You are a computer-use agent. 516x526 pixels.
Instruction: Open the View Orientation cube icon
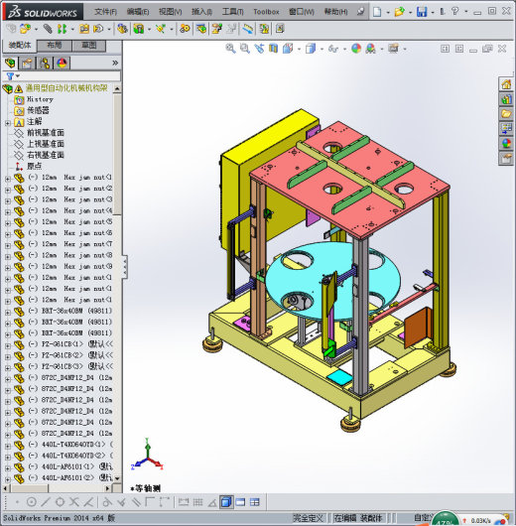288,49
